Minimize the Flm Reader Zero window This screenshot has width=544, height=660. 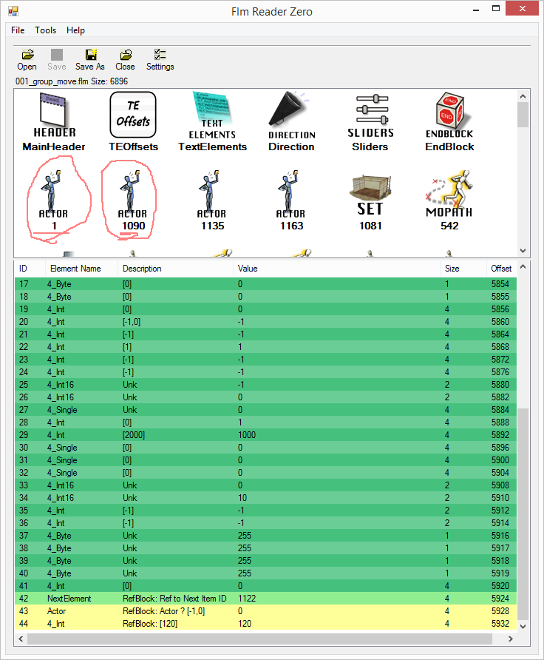(x=476, y=10)
